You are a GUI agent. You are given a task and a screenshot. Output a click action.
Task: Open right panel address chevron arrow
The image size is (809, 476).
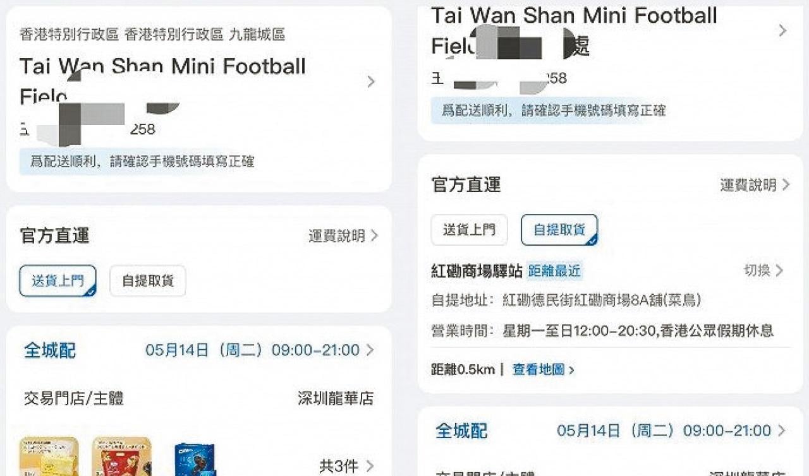(782, 30)
